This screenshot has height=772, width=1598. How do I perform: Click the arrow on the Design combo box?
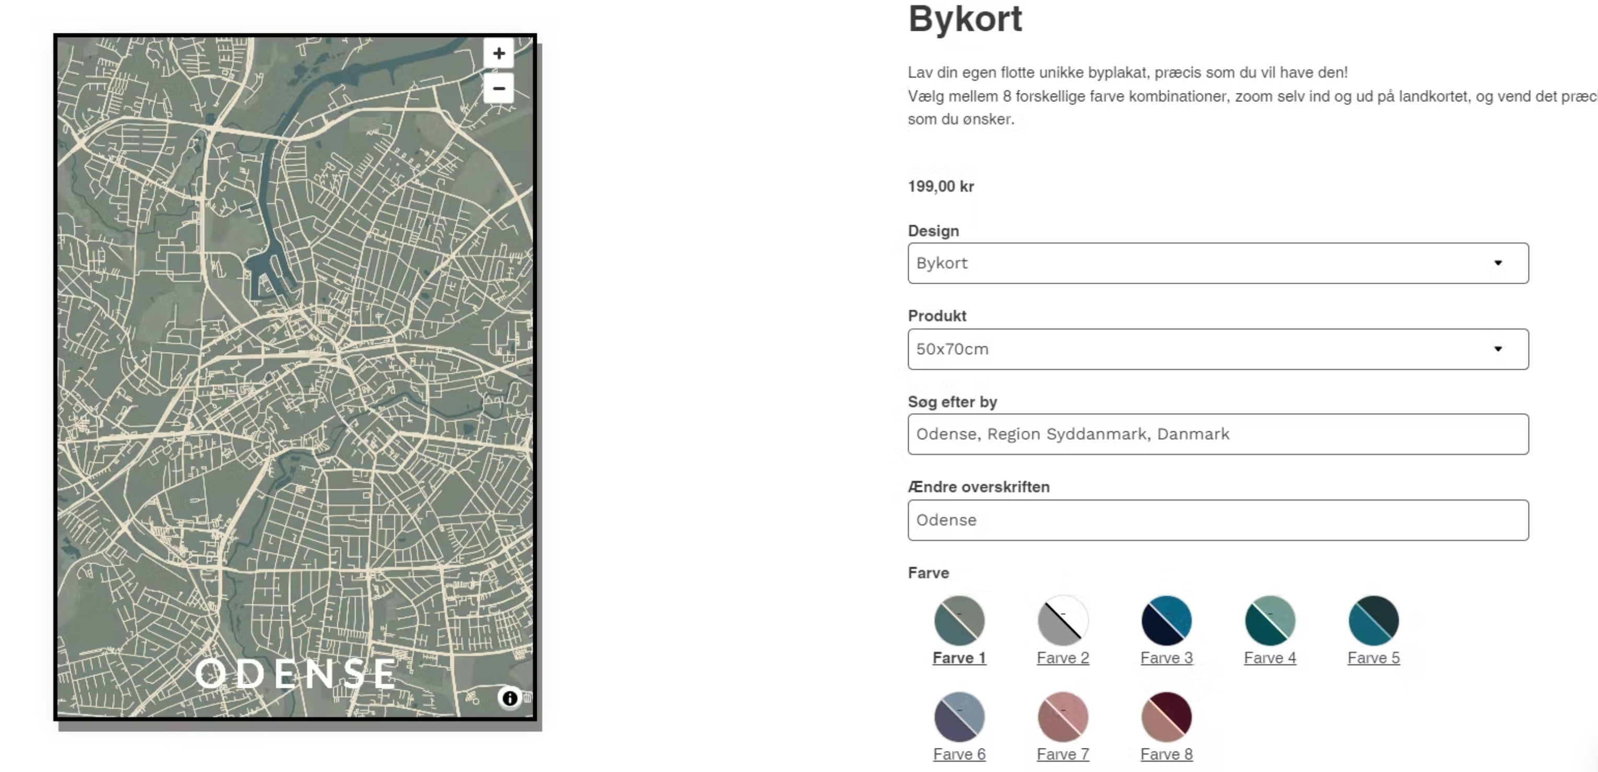tap(1498, 263)
